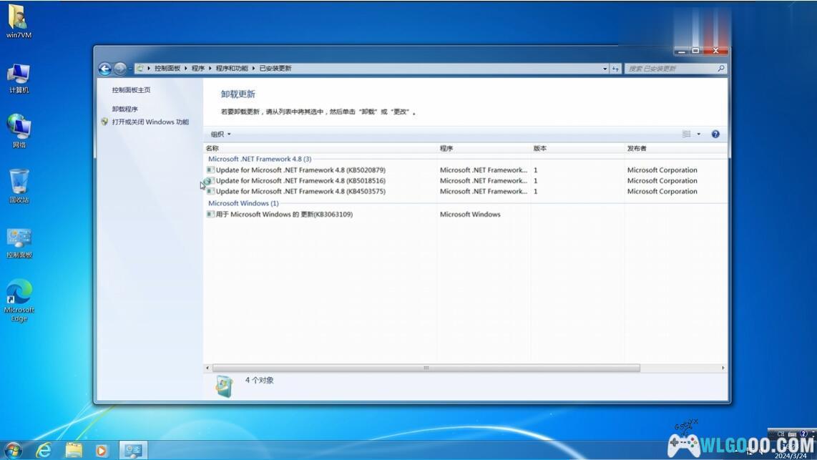
Task: Open the Recycle Bin desktop icon
Action: click(19, 185)
